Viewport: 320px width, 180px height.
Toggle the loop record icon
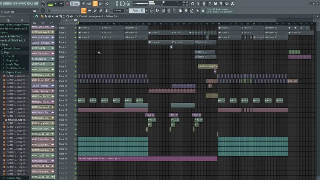pos(107,4)
